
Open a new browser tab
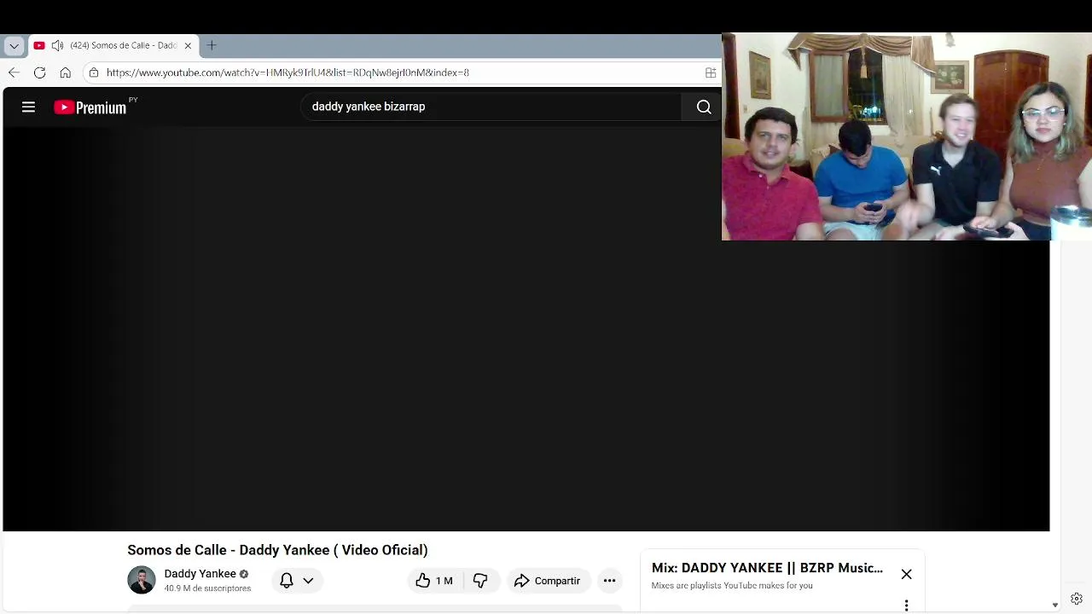click(x=212, y=45)
